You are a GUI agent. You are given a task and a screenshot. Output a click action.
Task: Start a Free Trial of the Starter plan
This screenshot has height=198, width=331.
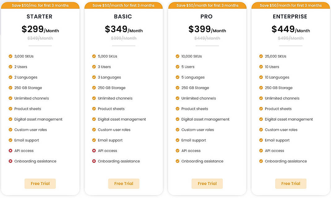[x=40, y=183]
